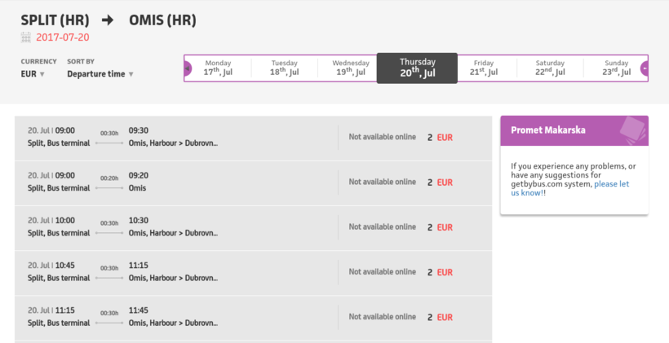Select the 11:15 to 11:45 trip

point(253,316)
